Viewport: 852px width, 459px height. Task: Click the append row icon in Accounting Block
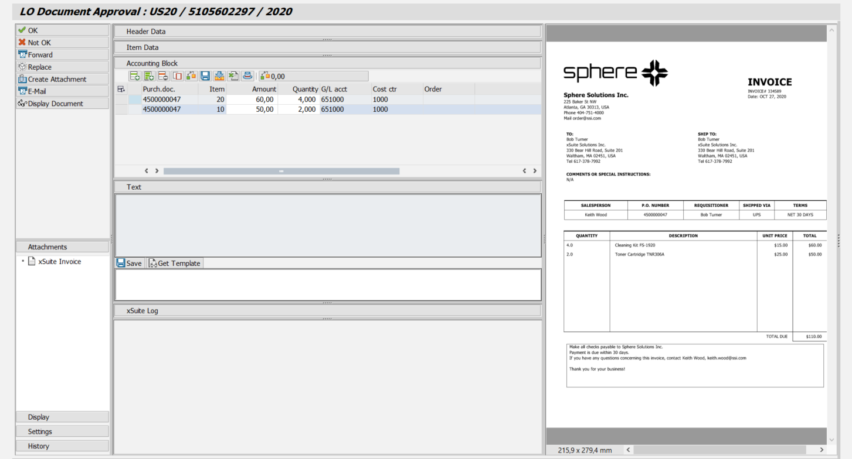(x=135, y=76)
